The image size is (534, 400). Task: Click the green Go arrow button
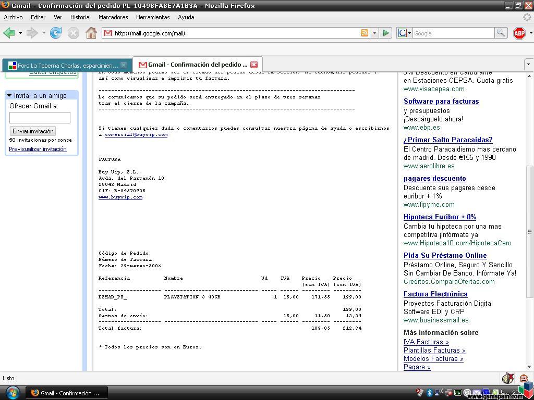[x=386, y=33]
